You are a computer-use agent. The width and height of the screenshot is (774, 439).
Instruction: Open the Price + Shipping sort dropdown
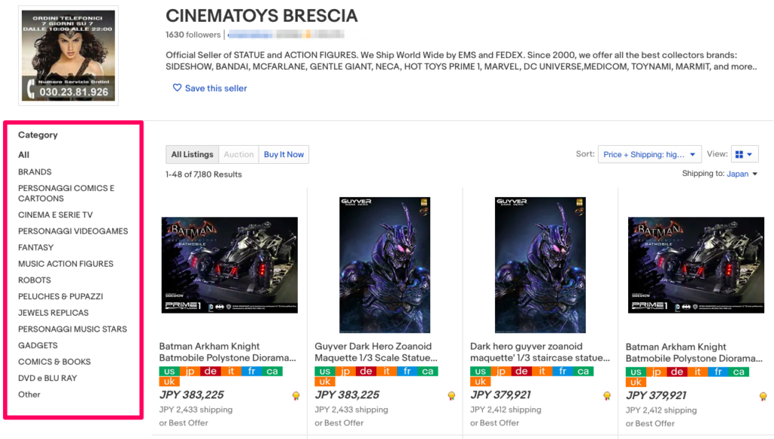(649, 154)
